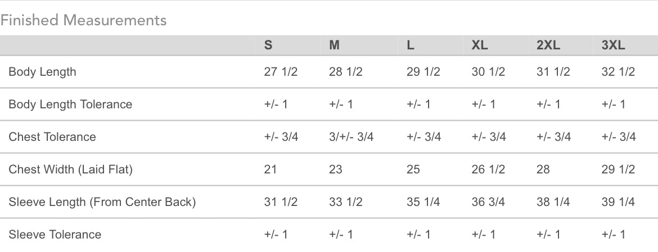The height and width of the screenshot is (252, 658).
Task: Select the 32 1/2 body length cell
Action: point(618,72)
